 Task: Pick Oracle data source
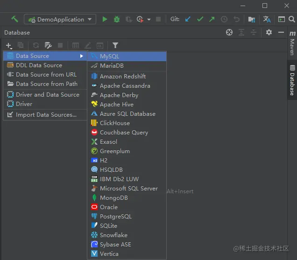[x=127, y=207]
